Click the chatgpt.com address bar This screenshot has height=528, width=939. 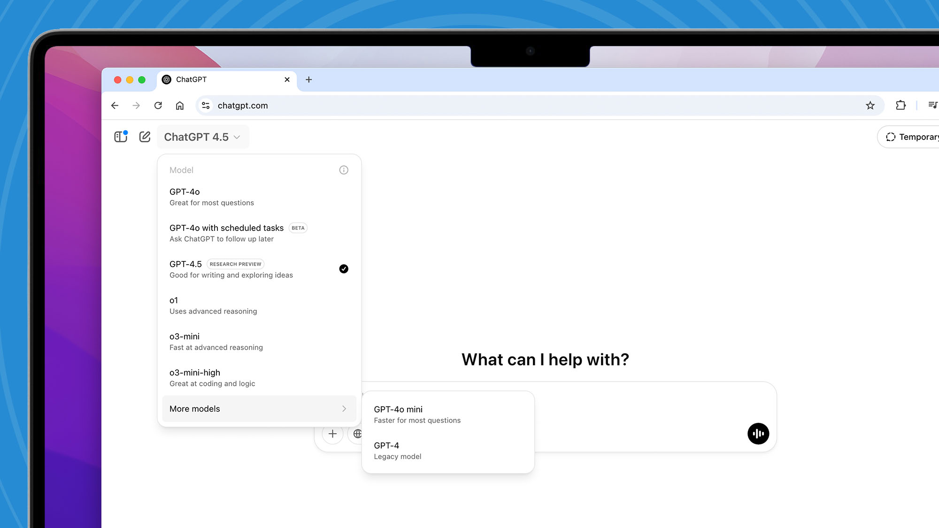[540, 106]
